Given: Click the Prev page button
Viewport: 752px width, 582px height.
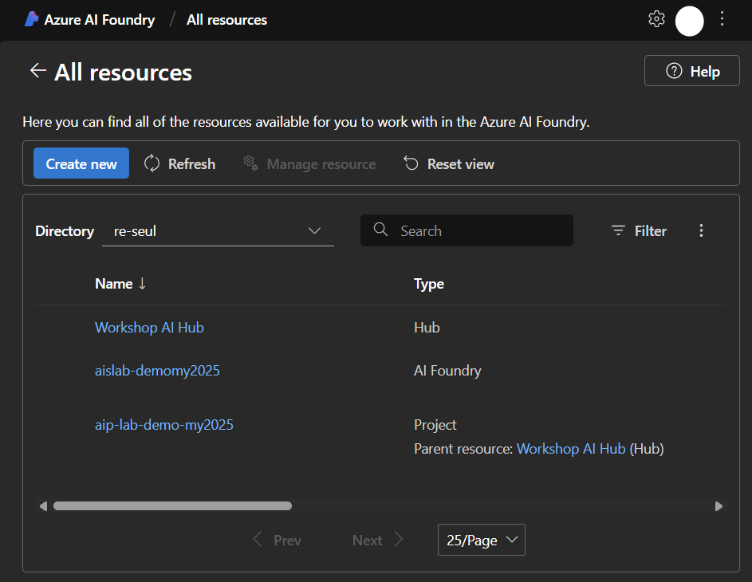Looking at the screenshot, I should (278, 540).
